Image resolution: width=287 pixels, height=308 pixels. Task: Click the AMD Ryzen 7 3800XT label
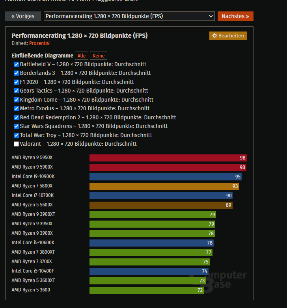[x=33, y=252]
